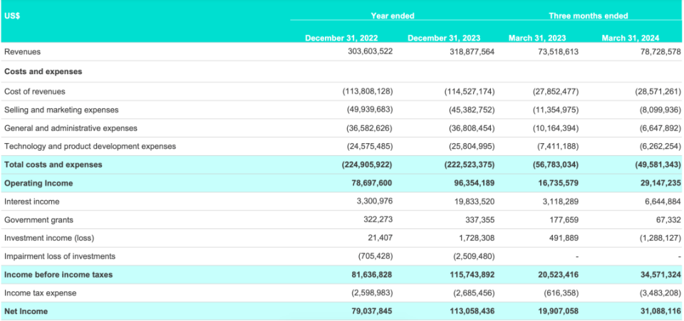Click Technology and product development expenses label
Image resolution: width=684 pixels, height=321 pixels.
(x=90, y=146)
